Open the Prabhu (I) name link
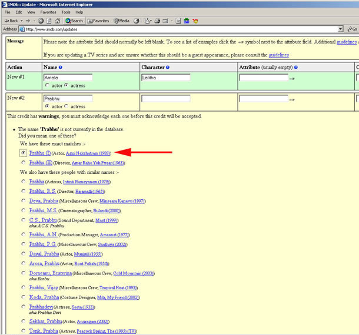This screenshot has width=359, height=335. [x=40, y=153]
